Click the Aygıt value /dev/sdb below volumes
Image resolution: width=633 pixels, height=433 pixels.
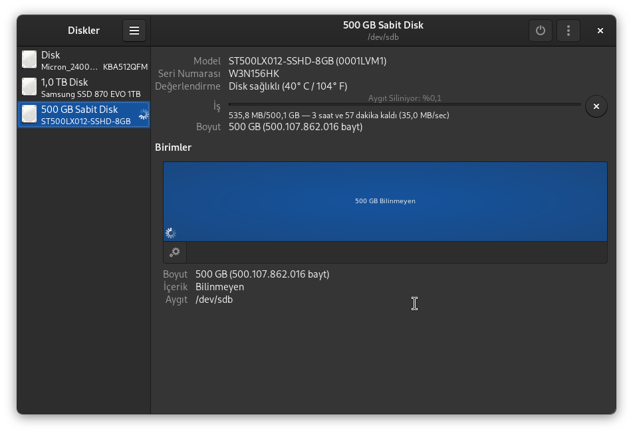point(214,300)
